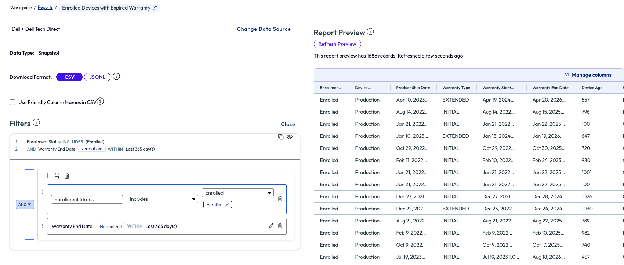624x265 pixels.
Task: Select Device Age 457 cell
Action: point(586,257)
